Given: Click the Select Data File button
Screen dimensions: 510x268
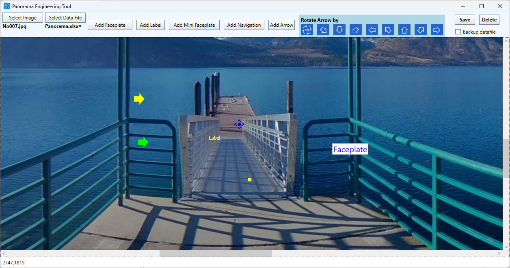Looking at the screenshot, I should pyautogui.click(x=65, y=18).
